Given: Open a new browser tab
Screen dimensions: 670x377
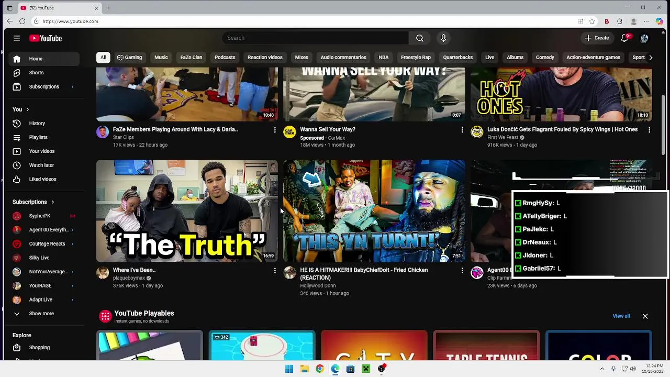Looking at the screenshot, I should [x=108, y=8].
